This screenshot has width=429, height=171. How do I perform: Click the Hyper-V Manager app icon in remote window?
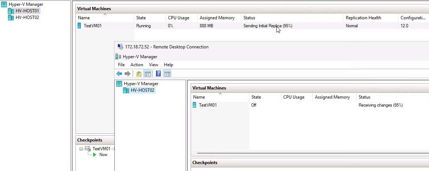(118, 56)
